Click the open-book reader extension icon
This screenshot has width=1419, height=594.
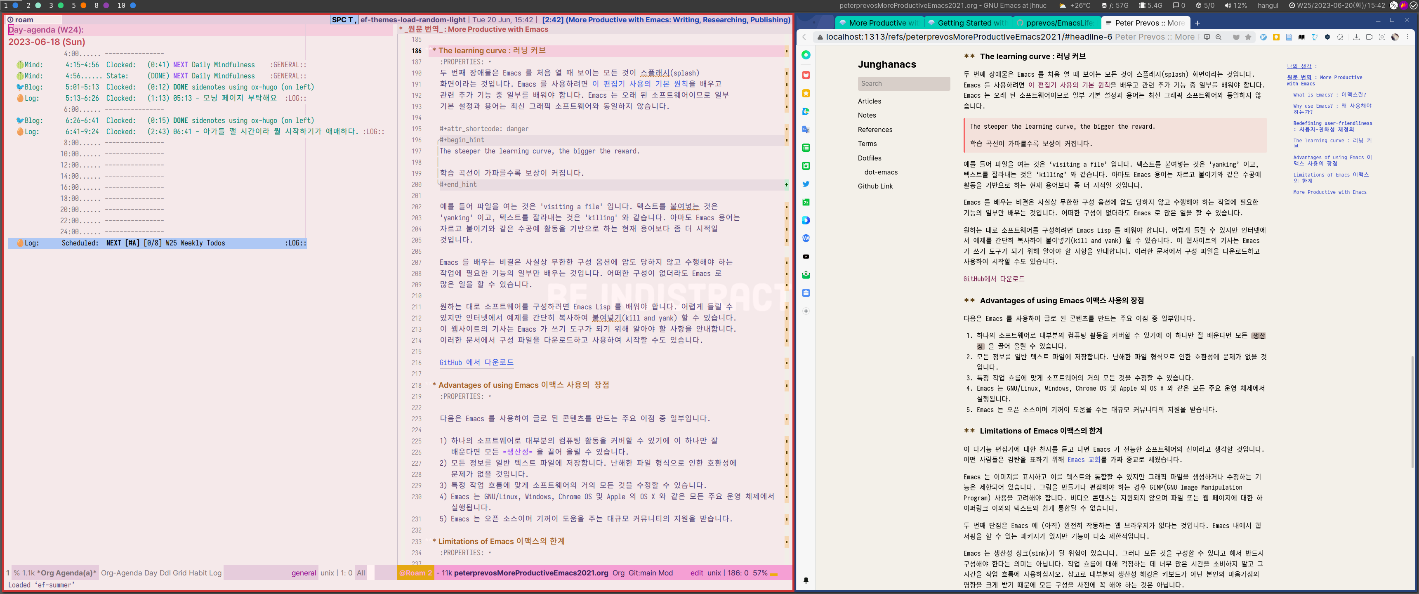tap(1302, 37)
